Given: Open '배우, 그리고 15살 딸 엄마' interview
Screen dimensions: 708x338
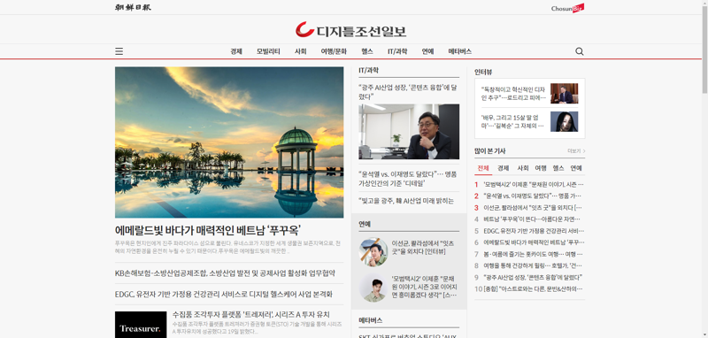Looking at the screenshot, I should (513, 121).
